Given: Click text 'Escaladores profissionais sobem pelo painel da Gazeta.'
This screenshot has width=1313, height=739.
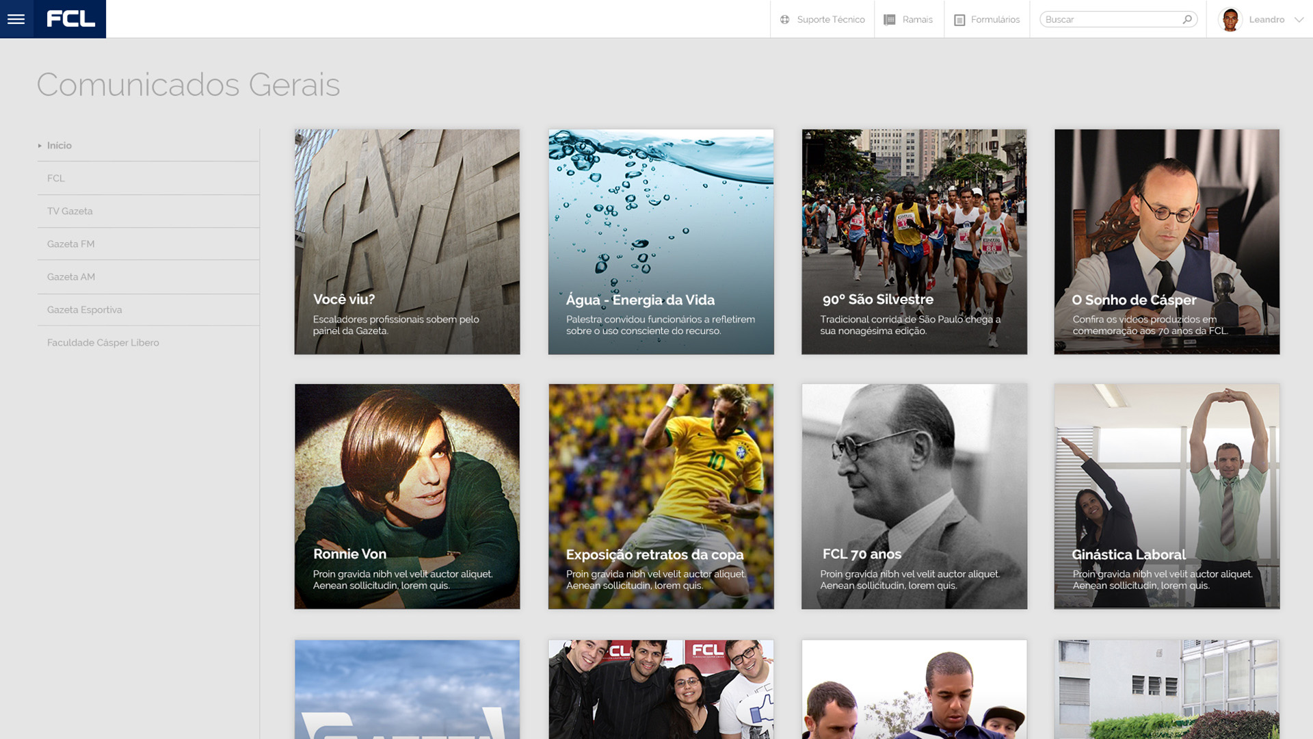Looking at the screenshot, I should tap(396, 325).
